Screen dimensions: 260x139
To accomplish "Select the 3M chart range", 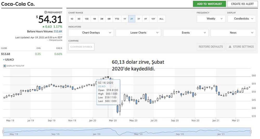I will click(102, 19).
